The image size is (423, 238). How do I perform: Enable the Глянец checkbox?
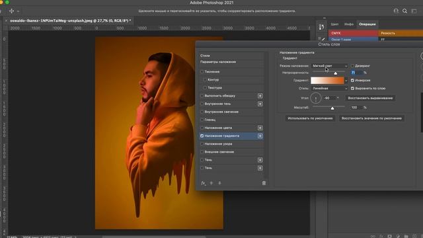click(x=202, y=120)
